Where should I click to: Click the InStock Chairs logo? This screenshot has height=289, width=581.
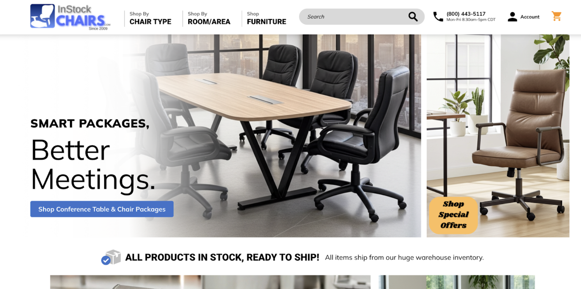click(70, 17)
